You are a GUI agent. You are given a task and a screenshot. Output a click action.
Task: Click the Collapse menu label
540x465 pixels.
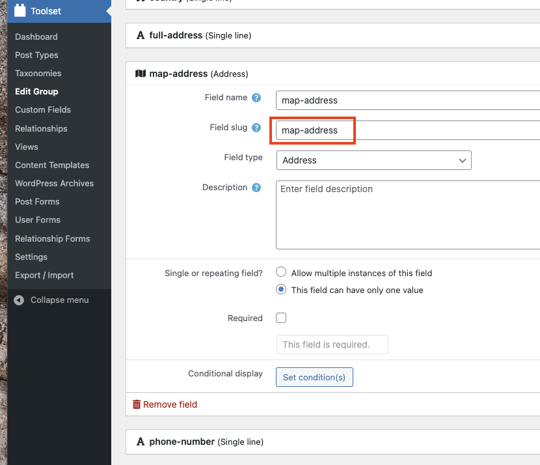(x=60, y=300)
